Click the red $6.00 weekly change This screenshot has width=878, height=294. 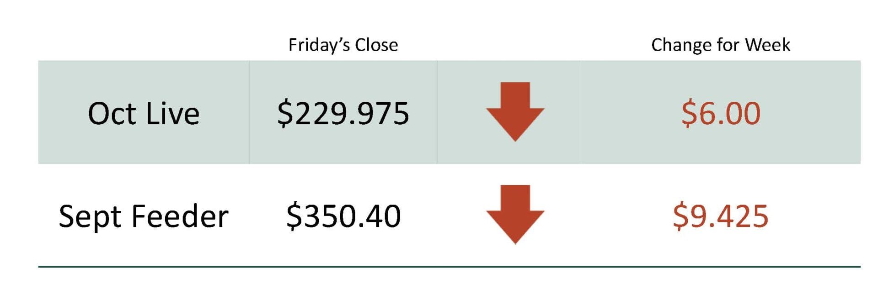[721, 113]
